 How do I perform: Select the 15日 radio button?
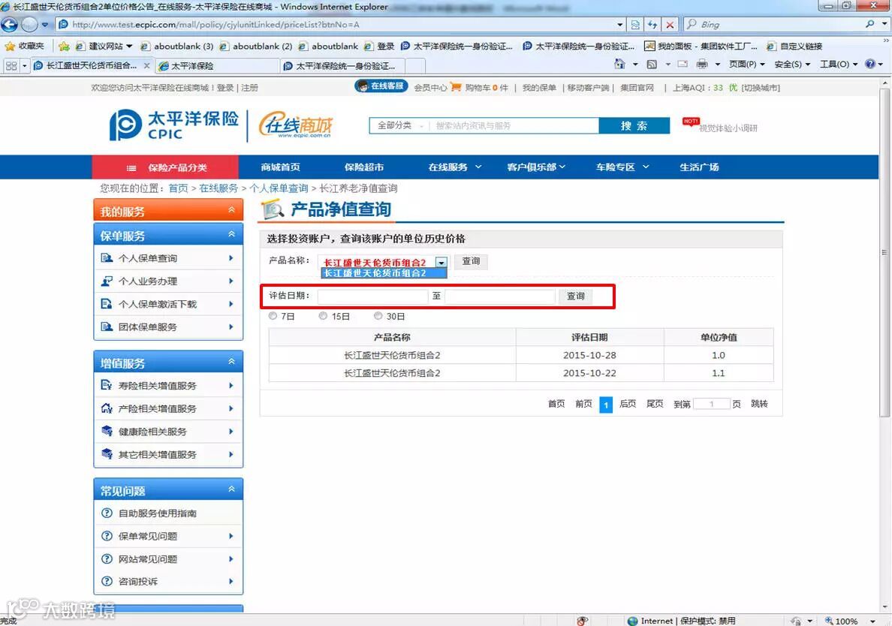click(x=323, y=315)
